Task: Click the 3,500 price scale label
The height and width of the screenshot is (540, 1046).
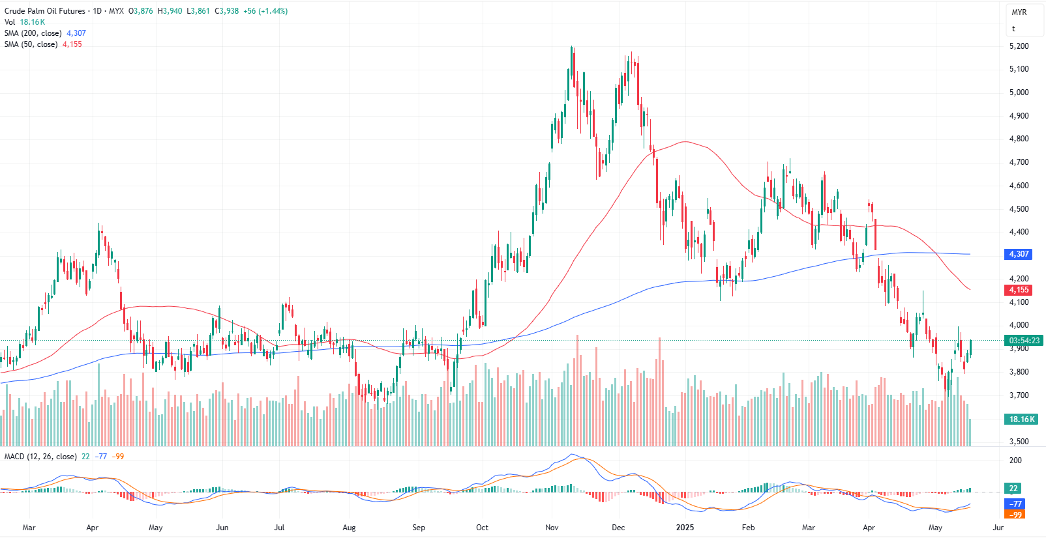Action: click(x=1019, y=442)
